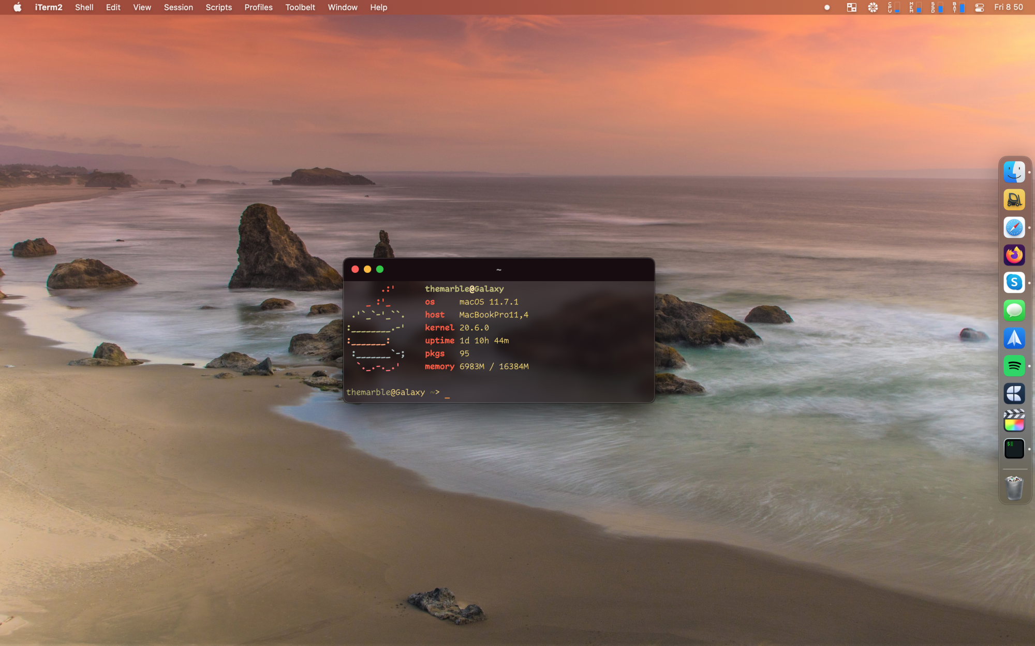Click the CPU usage meter in menu bar

[894, 7]
